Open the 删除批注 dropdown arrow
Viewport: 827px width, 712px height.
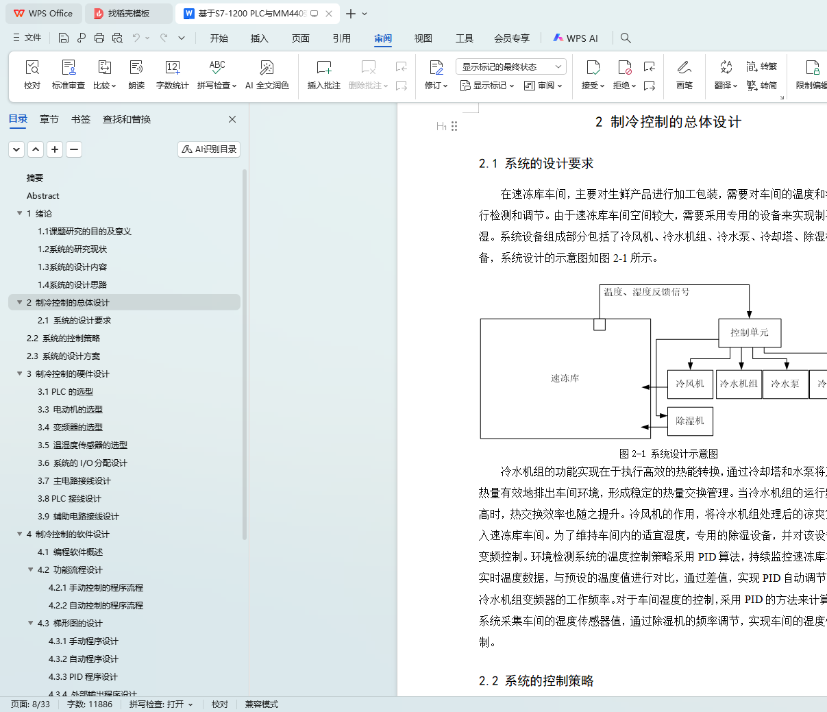pyautogui.click(x=386, y=86)
